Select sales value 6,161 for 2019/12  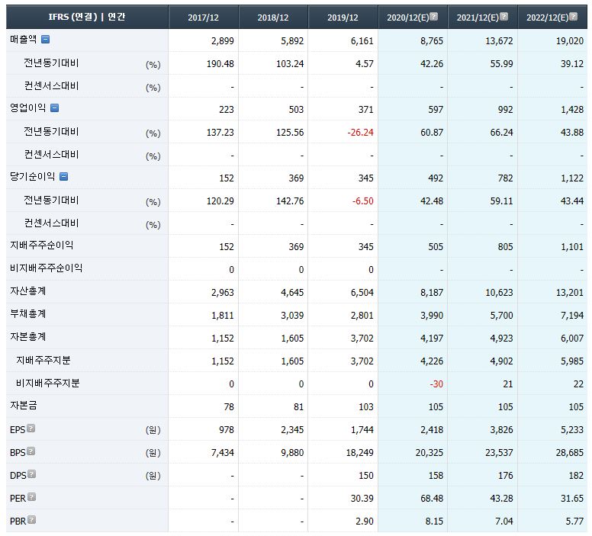click(x=362, y=40)
